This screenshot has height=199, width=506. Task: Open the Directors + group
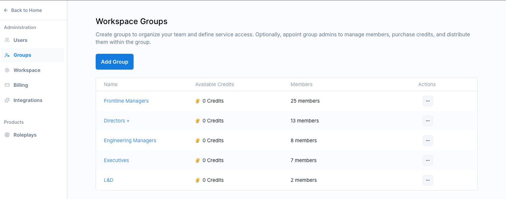117,121
